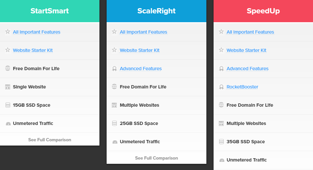Select the red SpeedUp plan header

click(x=263, y=11)
